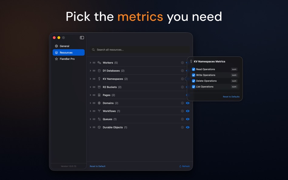Click Reset to Default at window bottom
This screenshot has width=288, height=180.
[98, 166]
